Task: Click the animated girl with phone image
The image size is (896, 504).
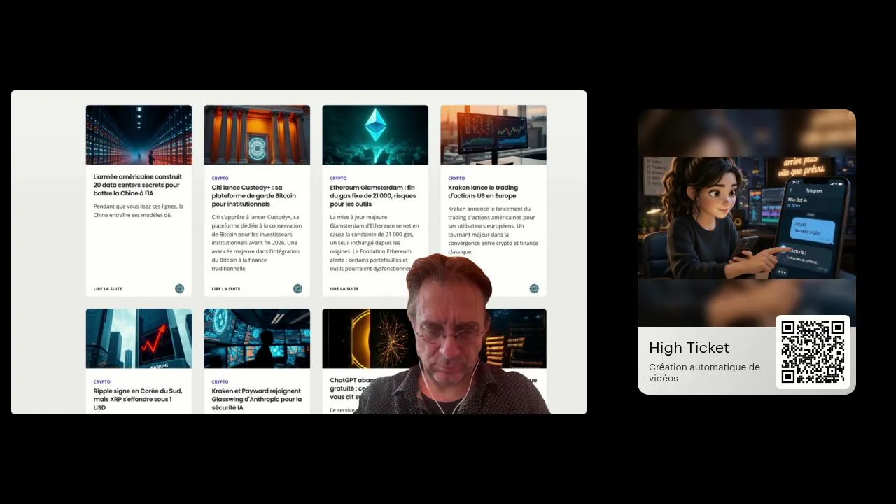Action: pos(747,218)
